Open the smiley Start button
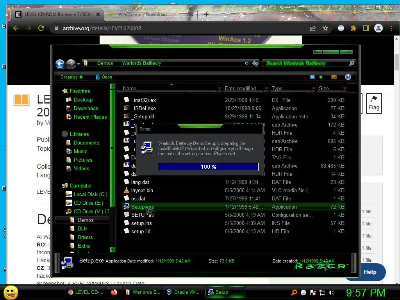400x300 pixels. [x=11, y=292]
